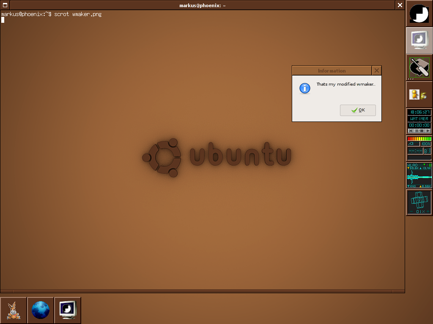Click the X reset button on WMTimer
433x324 pixels.
[x=411, y=131]
